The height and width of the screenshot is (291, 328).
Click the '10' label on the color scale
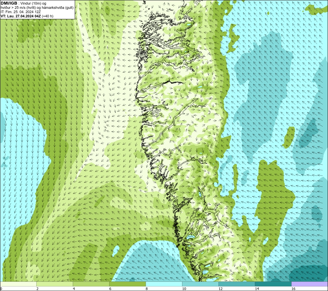point(184,289)
